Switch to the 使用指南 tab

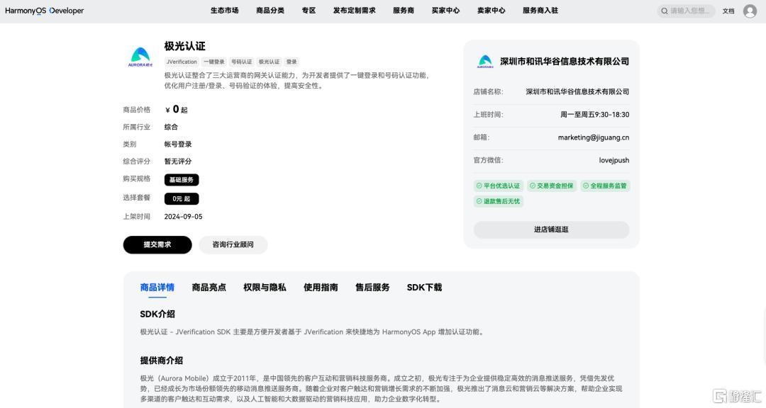321,288
